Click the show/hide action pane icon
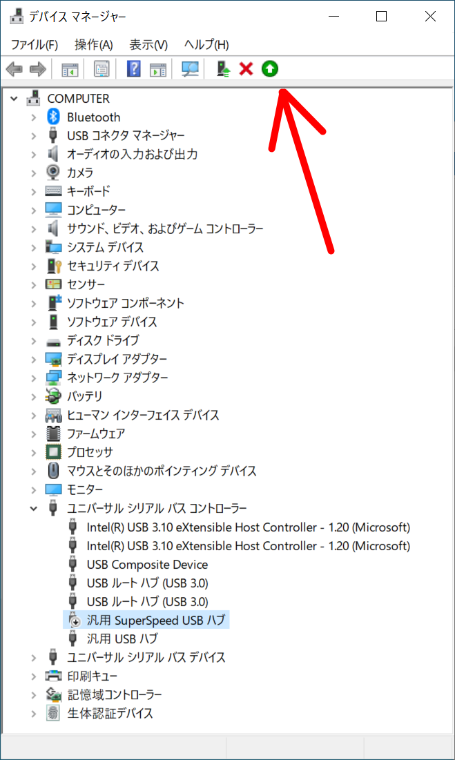Image resolution: width=455 pixels, height=760 pixels. (x=158, y=69)
